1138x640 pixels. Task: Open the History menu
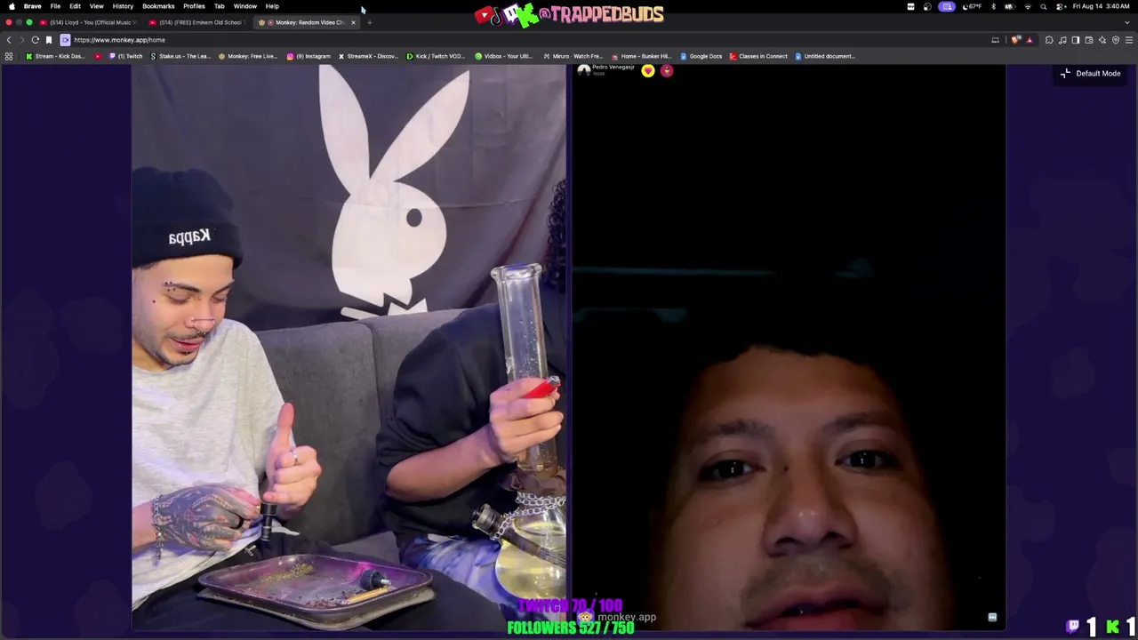point(123,6)
